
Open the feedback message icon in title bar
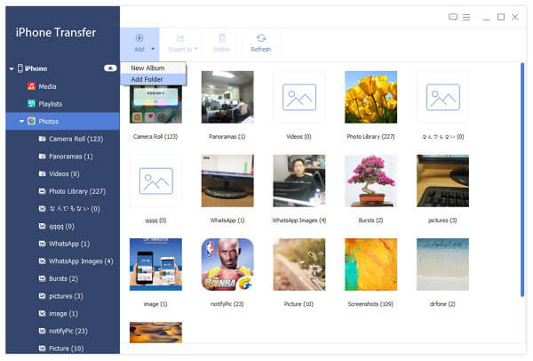tap(453, 17)
